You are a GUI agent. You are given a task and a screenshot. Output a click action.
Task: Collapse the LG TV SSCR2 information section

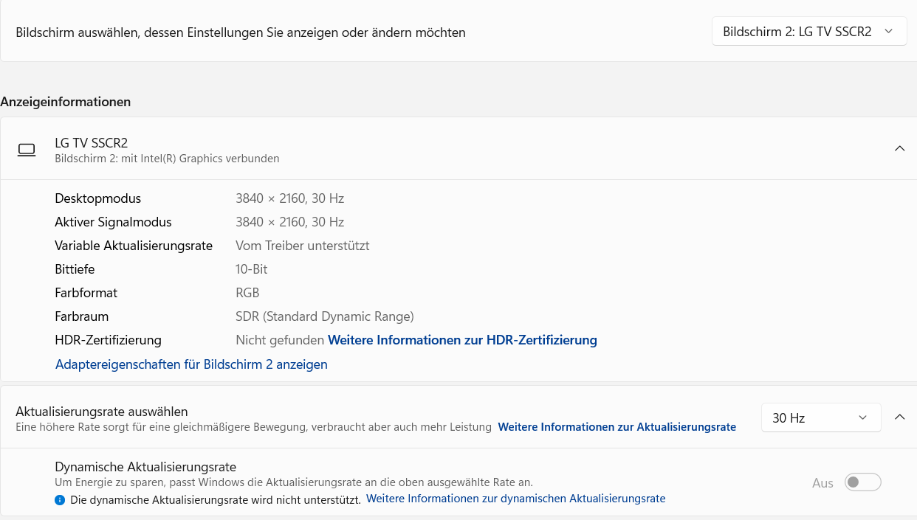pos(899,149)
